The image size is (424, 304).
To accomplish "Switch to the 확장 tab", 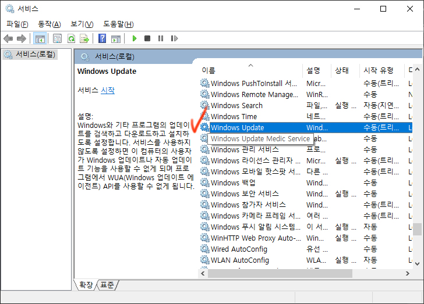I will [86, 285].
